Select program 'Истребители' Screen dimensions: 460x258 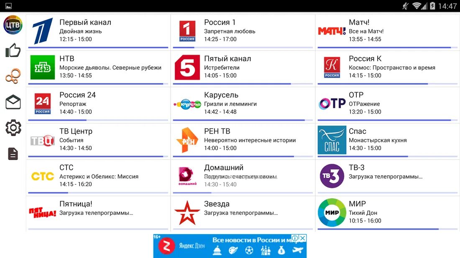point(222,68)
